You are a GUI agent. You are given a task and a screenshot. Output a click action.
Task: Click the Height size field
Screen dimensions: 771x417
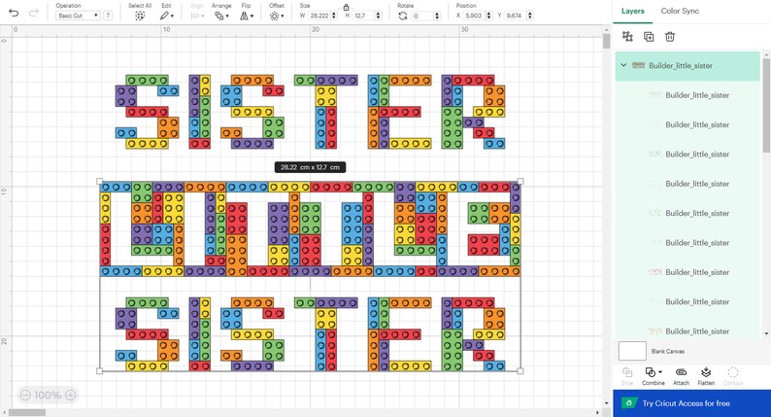tap(364, 16)
